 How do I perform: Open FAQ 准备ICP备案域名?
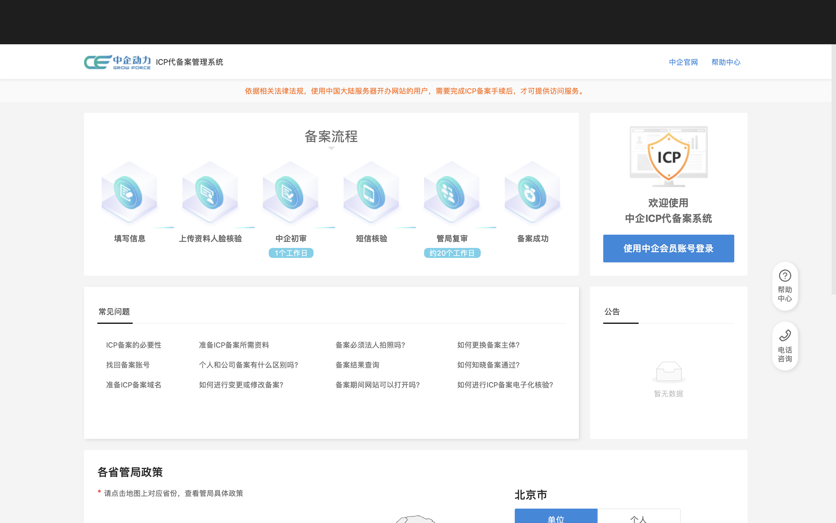[134, 385]
